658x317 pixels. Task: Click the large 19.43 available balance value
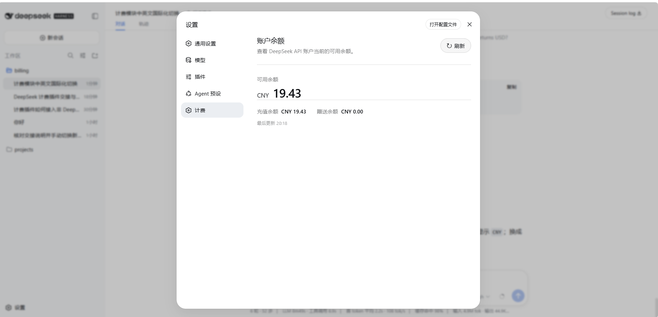pyautogui.click(x=287, y=93)
